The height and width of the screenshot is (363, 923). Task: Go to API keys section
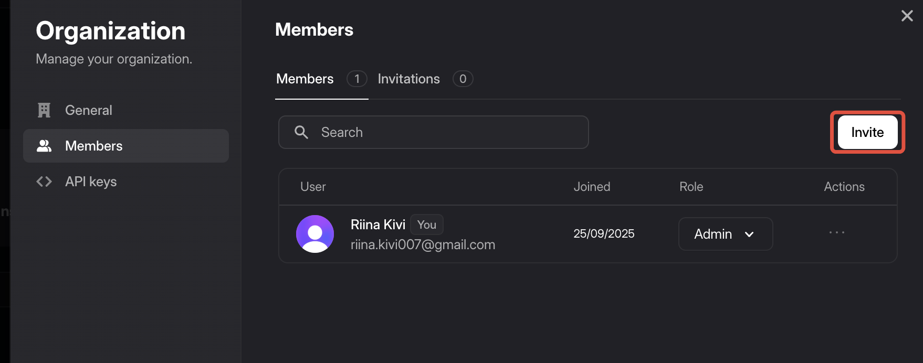point(91,181)
